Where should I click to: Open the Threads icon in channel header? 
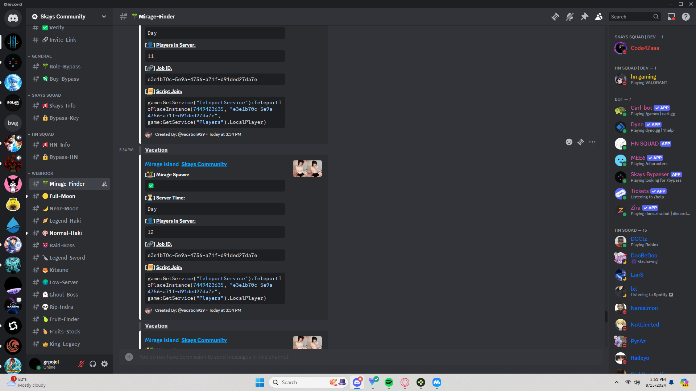[555, 17]
